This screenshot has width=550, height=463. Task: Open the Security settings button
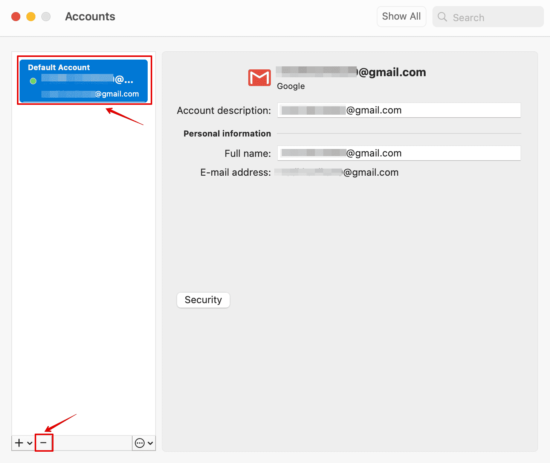[203, 300]
